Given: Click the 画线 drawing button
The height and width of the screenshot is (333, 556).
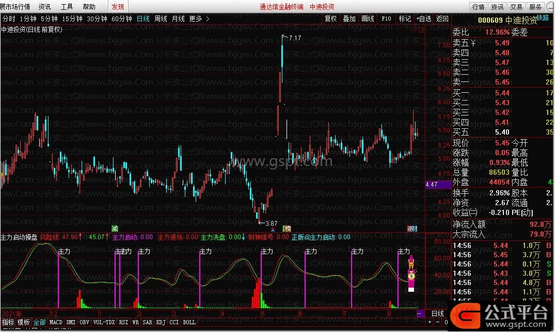Looking at the screenshot, I should point(368,19).
